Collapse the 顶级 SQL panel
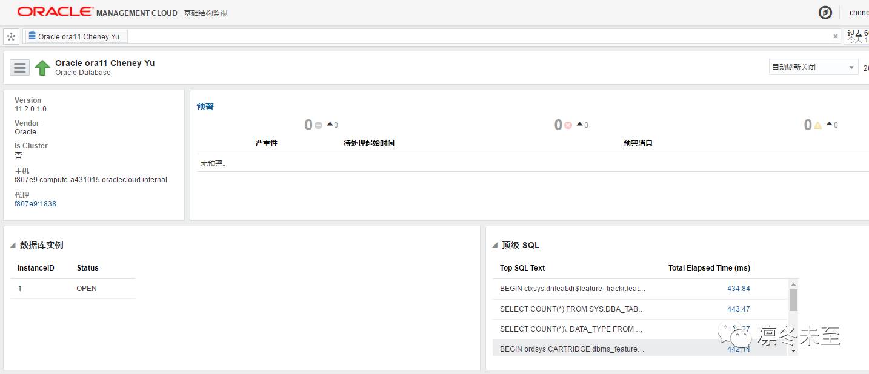Viewport: 869px width, 374px height. [495, 245]
